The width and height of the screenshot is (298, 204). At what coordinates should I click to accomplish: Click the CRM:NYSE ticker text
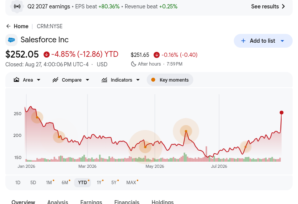pyautogui.click(x=50, y=26)
